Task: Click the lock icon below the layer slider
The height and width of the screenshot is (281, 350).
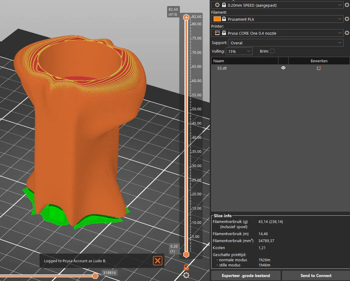Action: pyautogui.click(x=186, y=267)
